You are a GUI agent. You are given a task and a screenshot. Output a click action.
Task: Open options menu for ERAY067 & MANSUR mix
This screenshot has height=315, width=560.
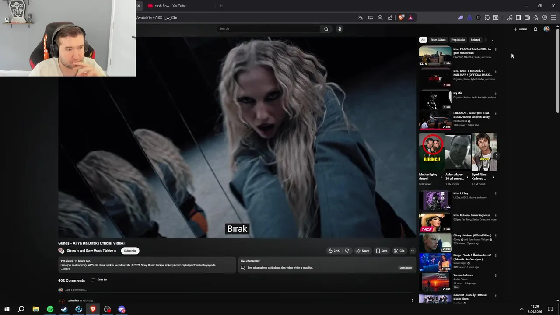point(496,49)
